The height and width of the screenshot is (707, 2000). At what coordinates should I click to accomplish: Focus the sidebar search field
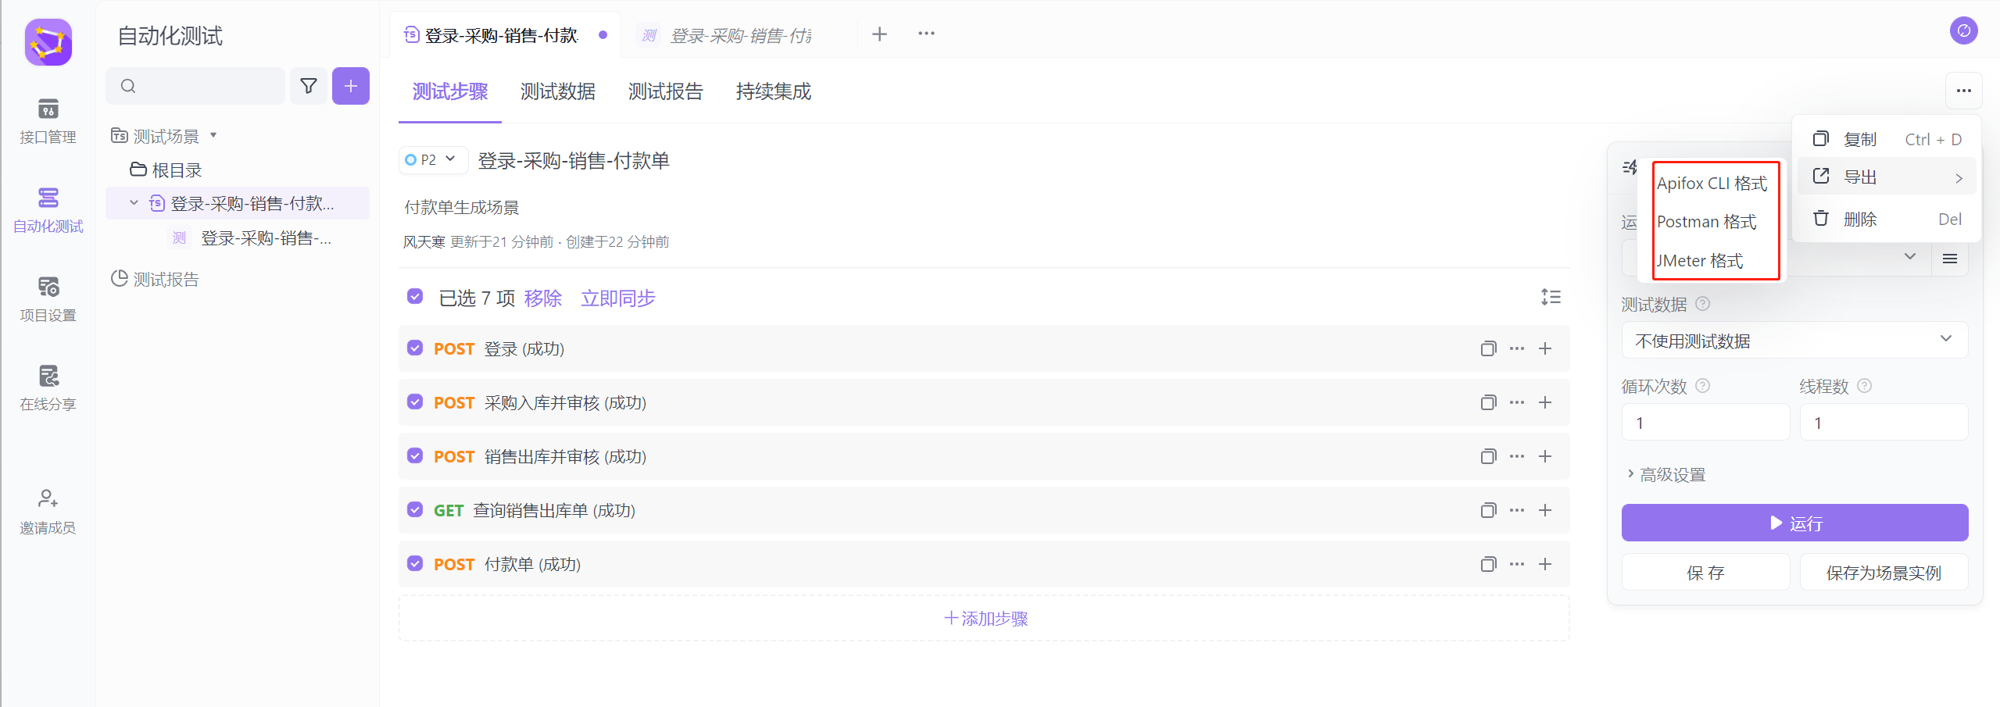(x=195, y=86)
